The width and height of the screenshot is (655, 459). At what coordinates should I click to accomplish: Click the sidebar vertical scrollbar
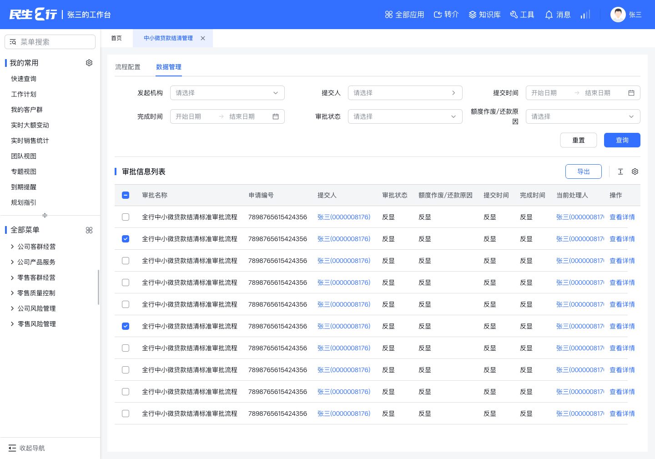tap(98, 288)
